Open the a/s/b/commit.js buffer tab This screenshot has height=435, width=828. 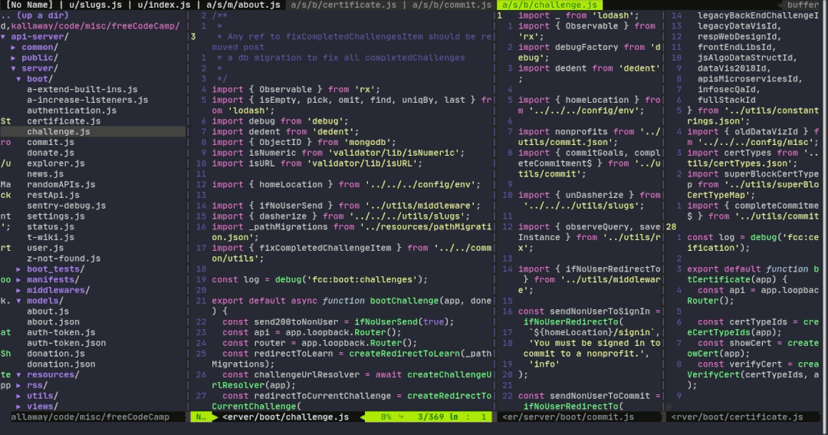tap(452, 5)
